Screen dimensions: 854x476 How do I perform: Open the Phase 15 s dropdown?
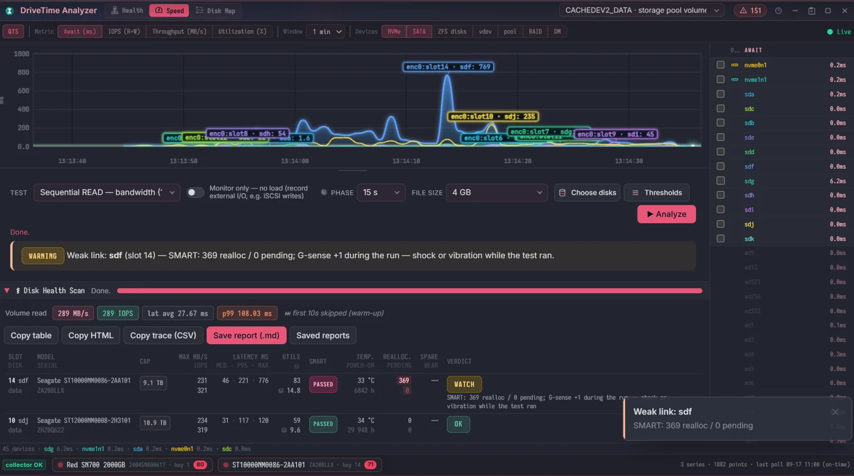pos(381,192)
